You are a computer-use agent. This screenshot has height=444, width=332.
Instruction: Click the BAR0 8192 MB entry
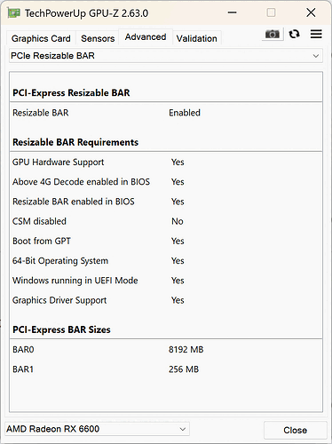click(x=166, y=350)
